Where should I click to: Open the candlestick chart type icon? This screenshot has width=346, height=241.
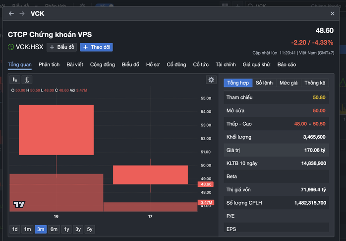point(15,80)
